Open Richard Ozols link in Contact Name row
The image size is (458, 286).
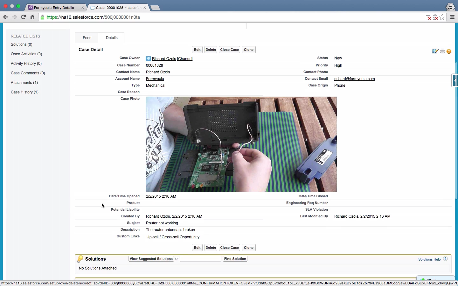(158, 72)
